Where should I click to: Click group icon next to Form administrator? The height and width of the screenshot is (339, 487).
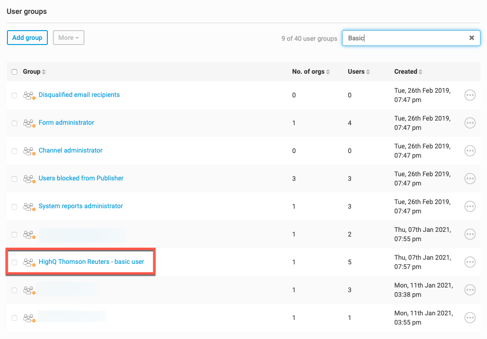coord(29,123)
